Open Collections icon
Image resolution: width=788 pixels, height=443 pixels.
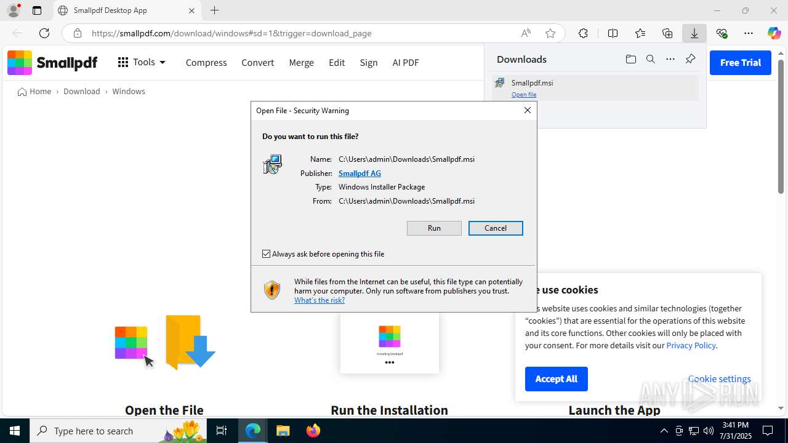[667, 33]
